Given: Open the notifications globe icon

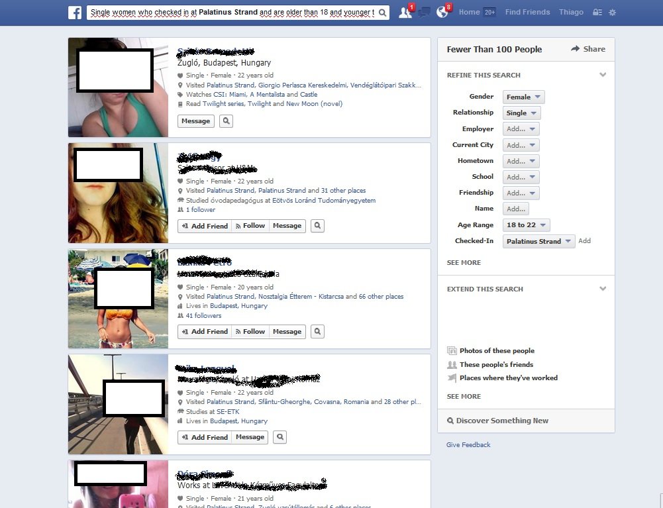Looking at the screenshot, I should coord(442,13).
